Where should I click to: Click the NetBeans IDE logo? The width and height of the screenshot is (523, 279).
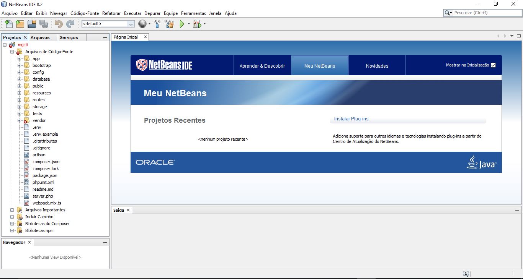click(x=164, y=65)
